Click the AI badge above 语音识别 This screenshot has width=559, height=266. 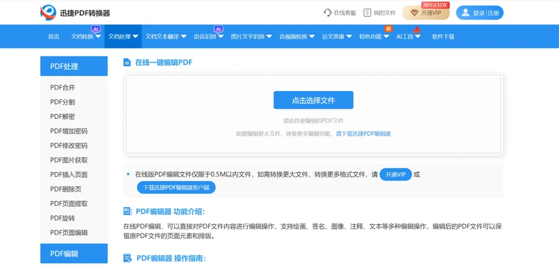pos(218,29)
